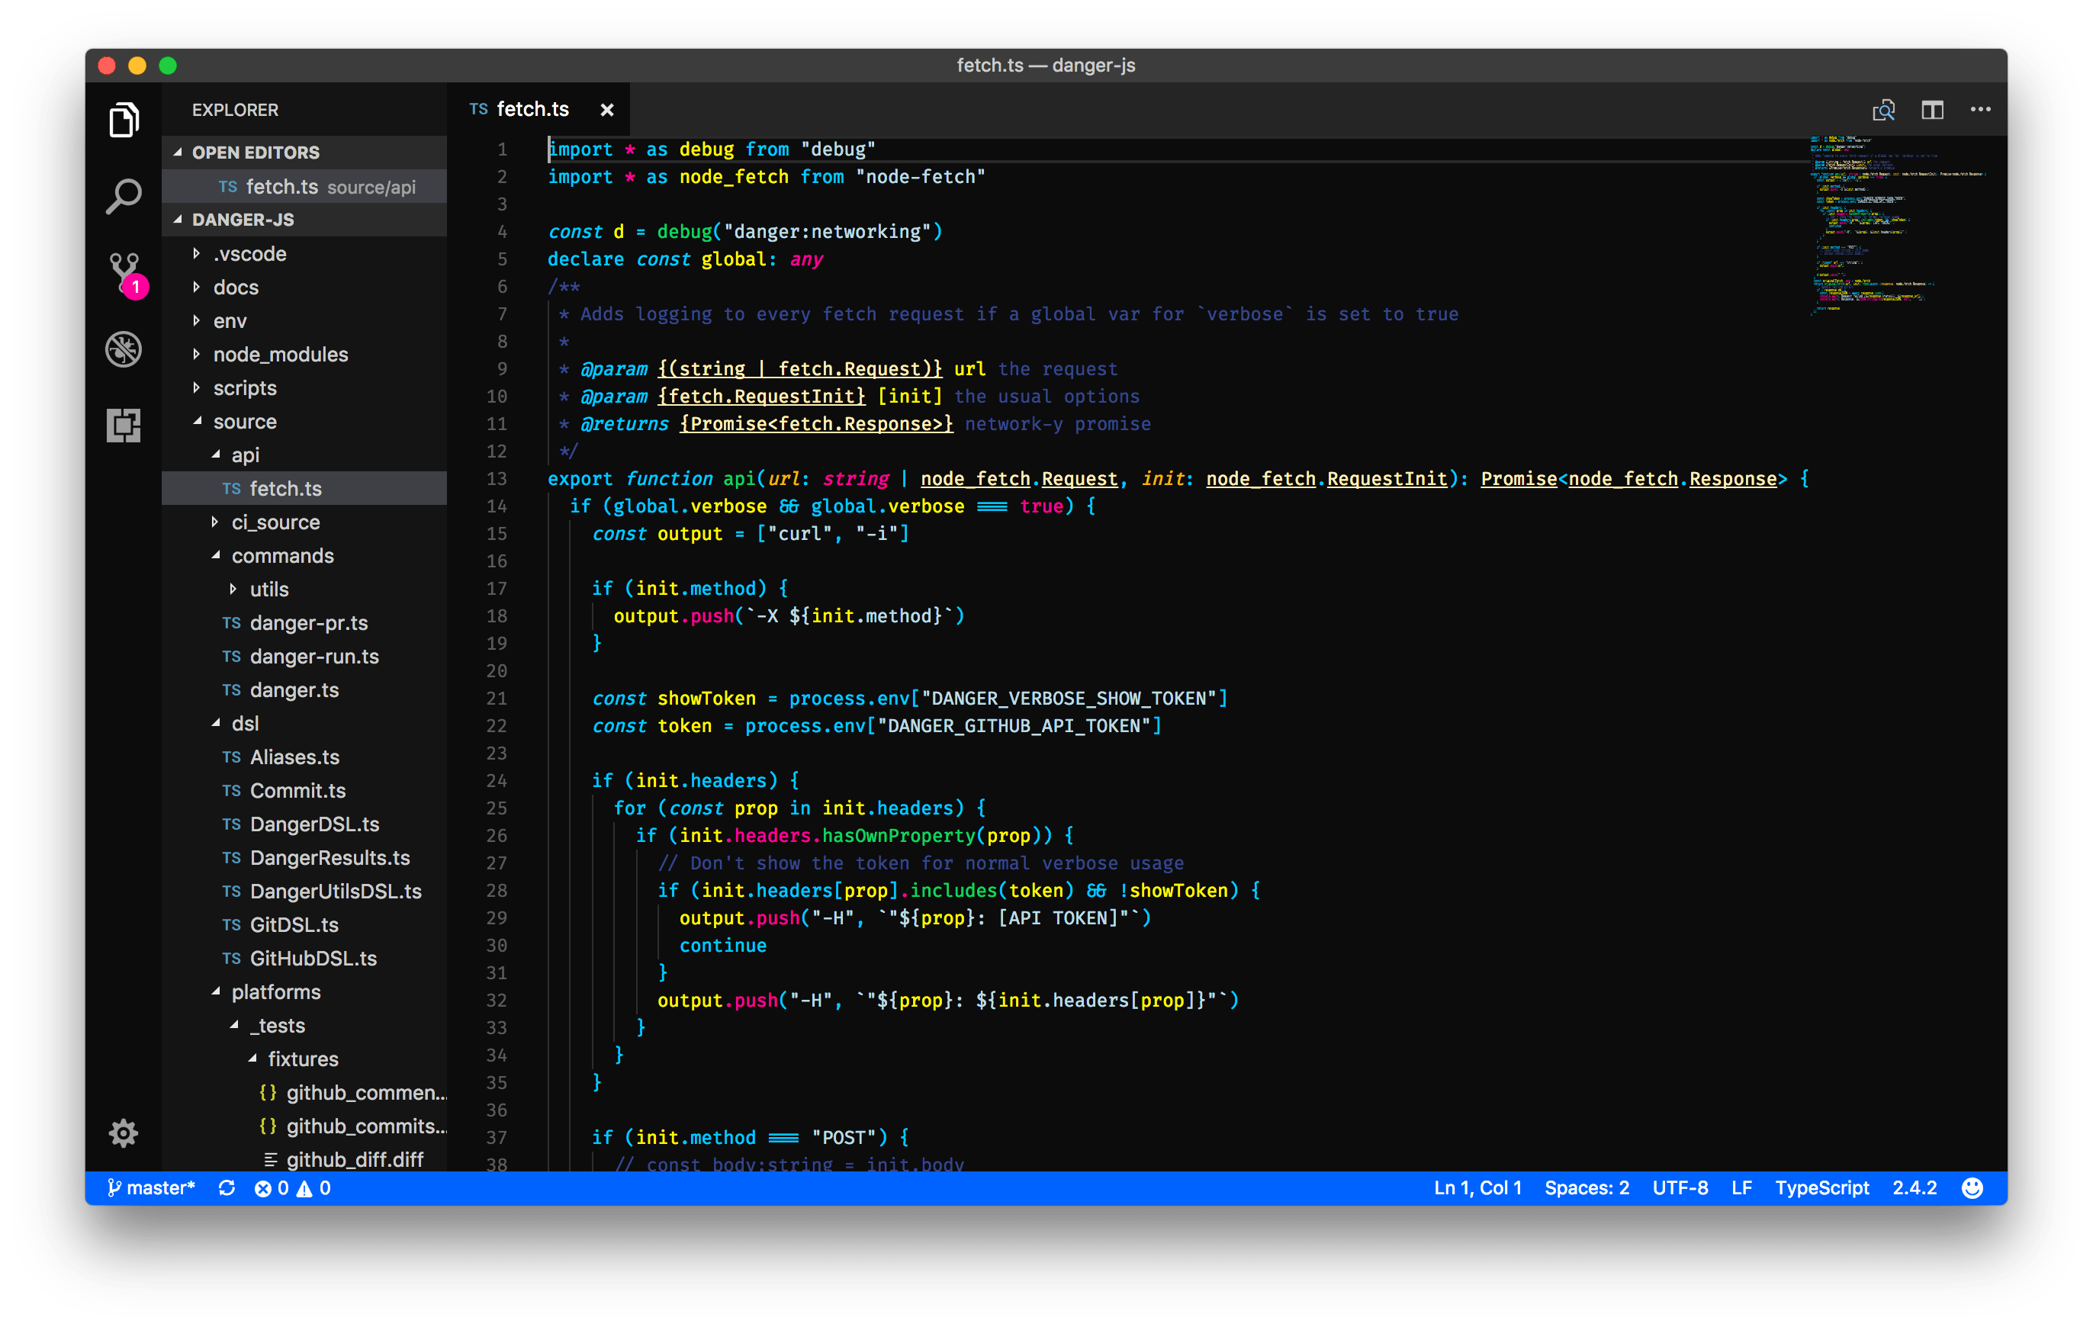
Task: Select the Explorer icon in the activity bar
Action: (x=124, y=120)
